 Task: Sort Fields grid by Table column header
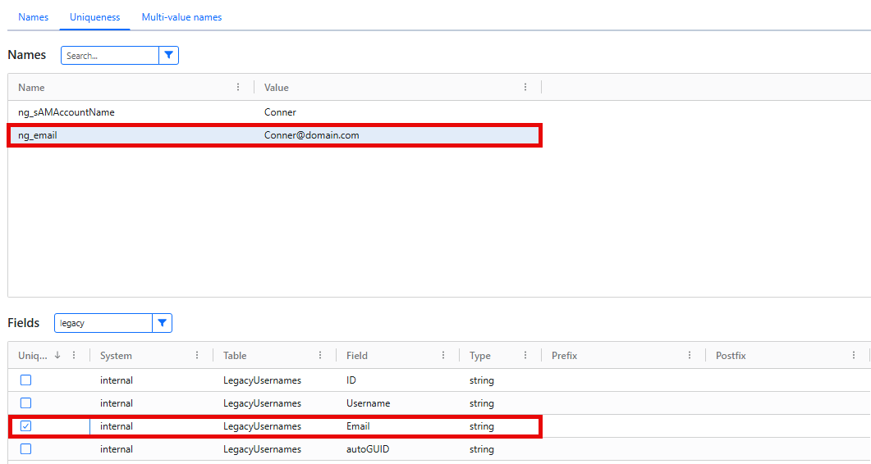235,356
